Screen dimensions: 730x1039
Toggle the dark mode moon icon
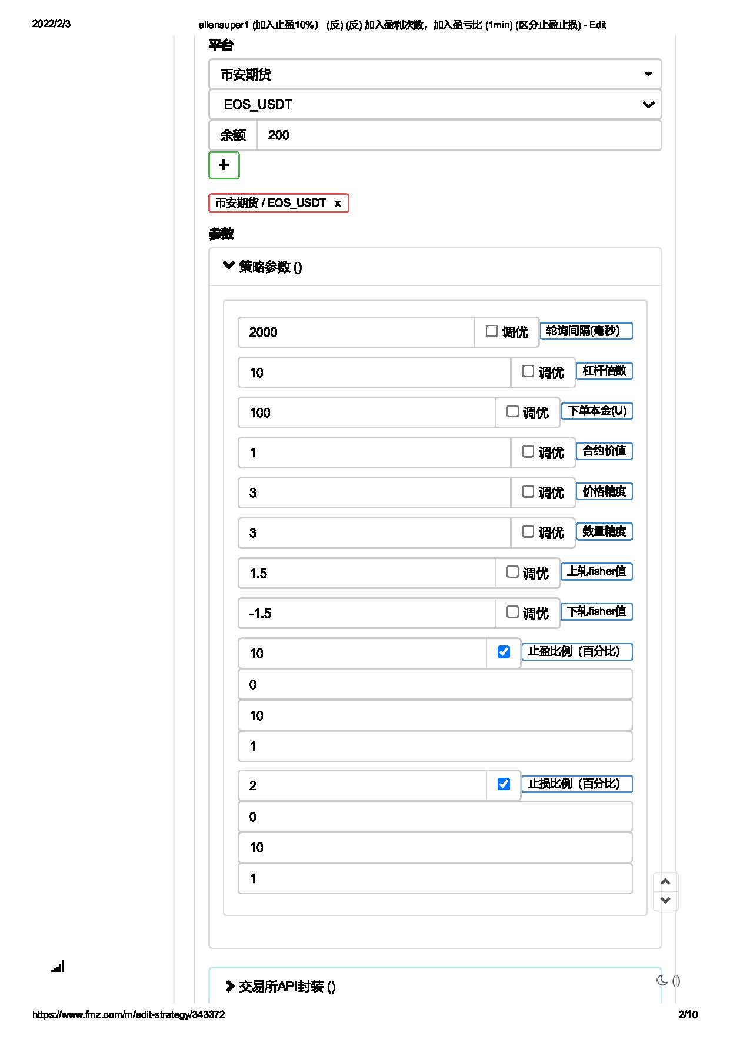click(x=662, y=980)
